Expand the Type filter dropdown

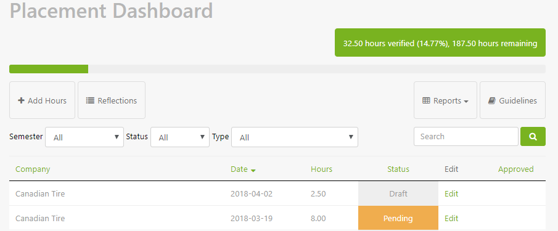click(x=295, y=137)
